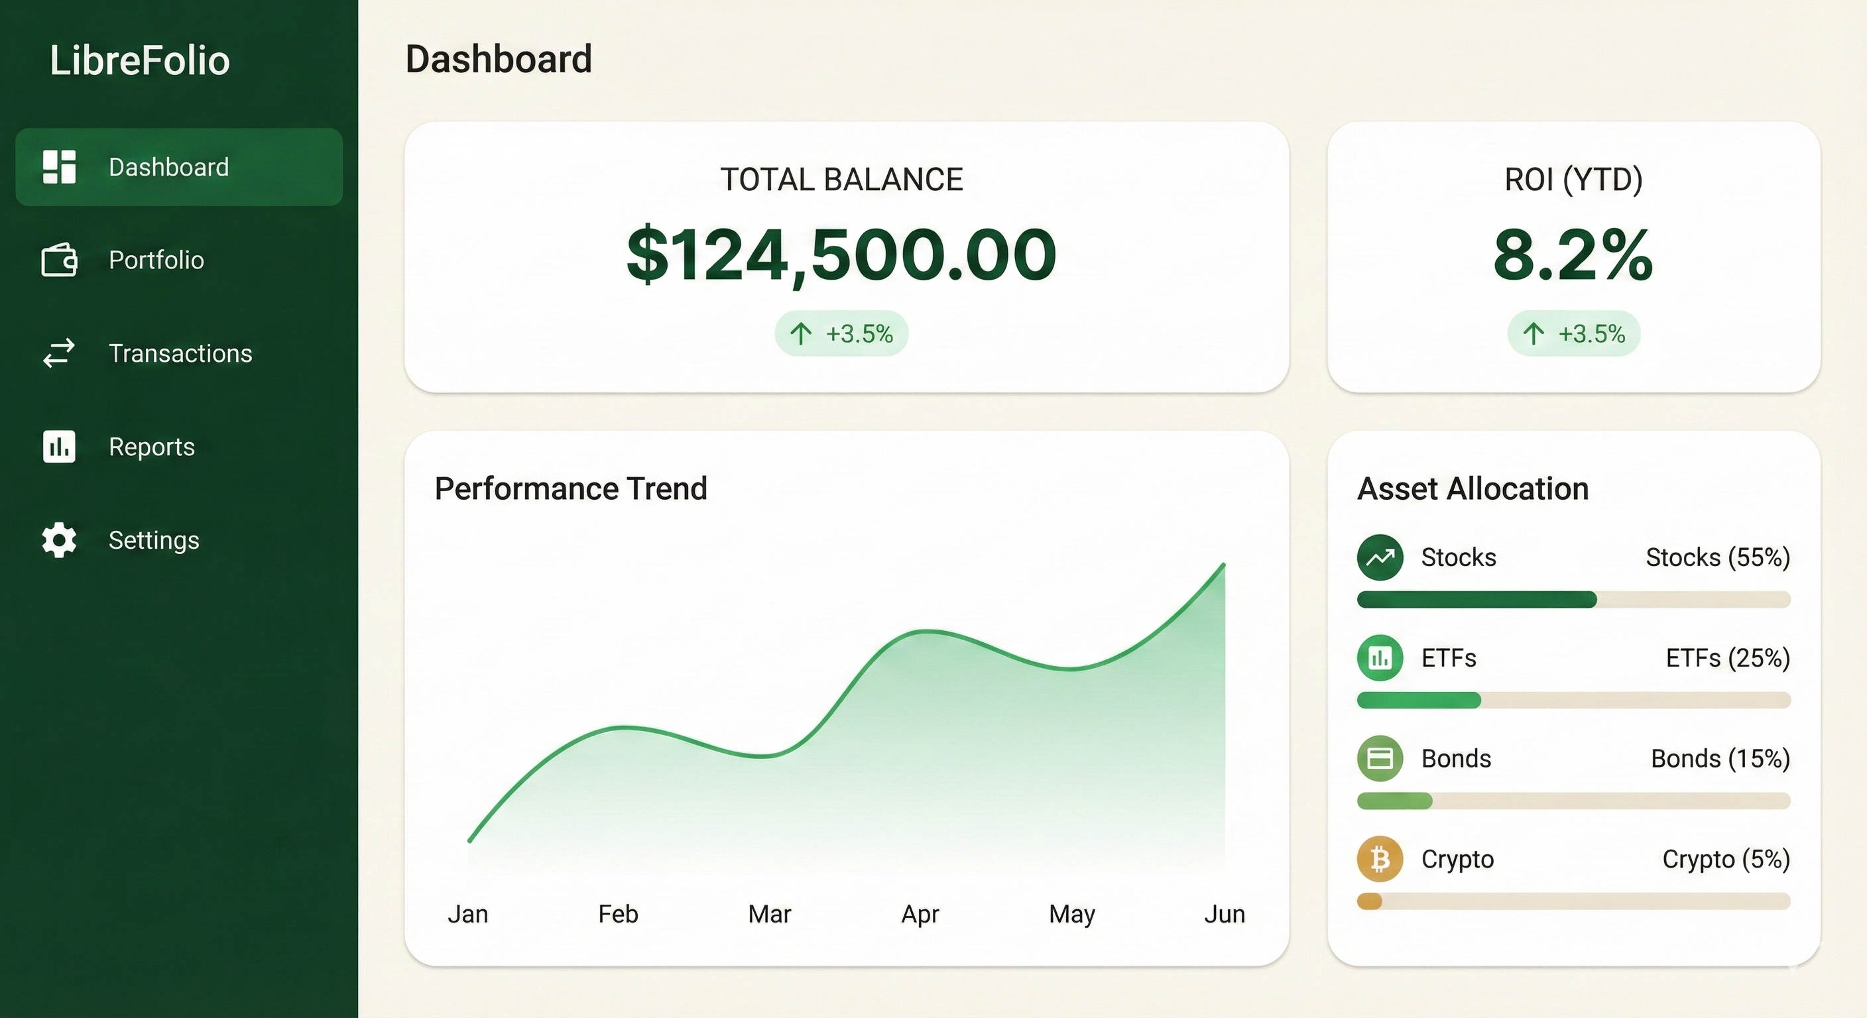Click the Crypto (5%) percentage label
The image size is (1867, 1018).
[1726, 860]
